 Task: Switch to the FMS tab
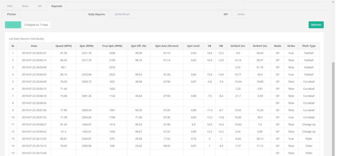click(x=10, y=6)
